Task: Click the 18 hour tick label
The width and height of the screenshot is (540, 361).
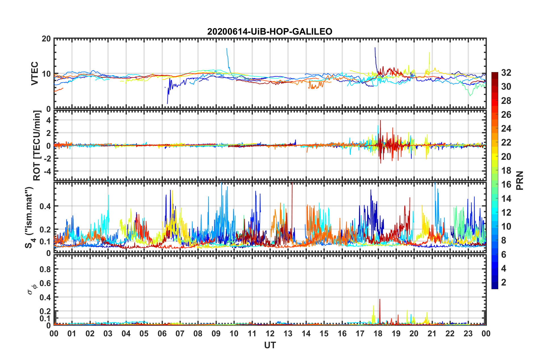Action: tap(378, 333)
